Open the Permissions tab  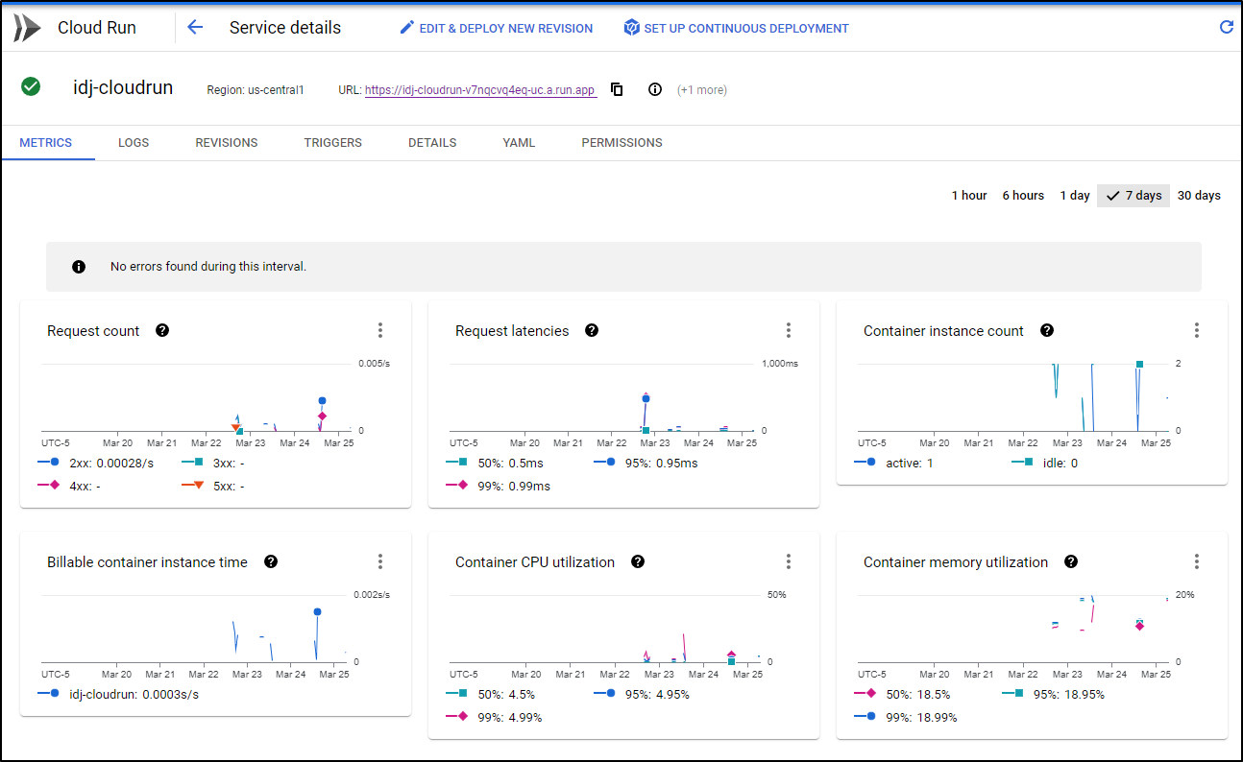[621, 143]
